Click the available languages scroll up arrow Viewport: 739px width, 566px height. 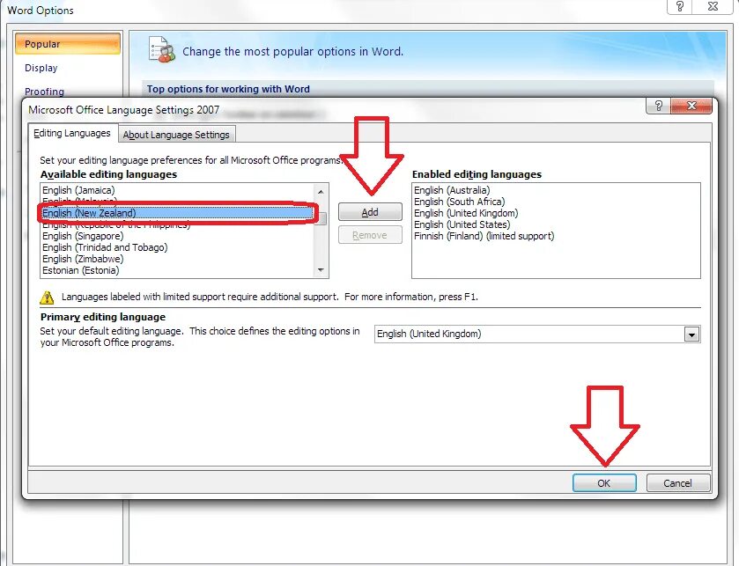(x=321, y=191)
